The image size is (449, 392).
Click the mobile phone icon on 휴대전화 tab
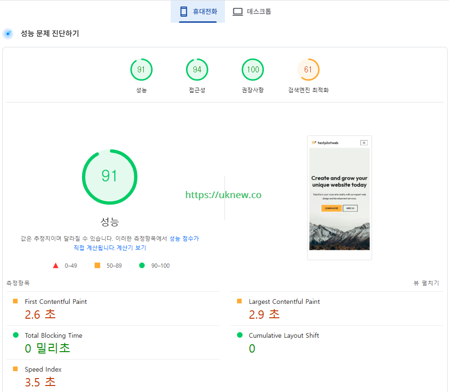coord(185,12)
